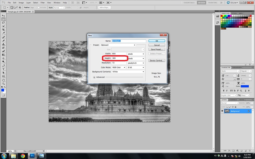Image resolution: width=255 pixels, height=159 pixels.
Task: Click the Save Preset button
Action: pyautogui.click(x=157, y=49)
